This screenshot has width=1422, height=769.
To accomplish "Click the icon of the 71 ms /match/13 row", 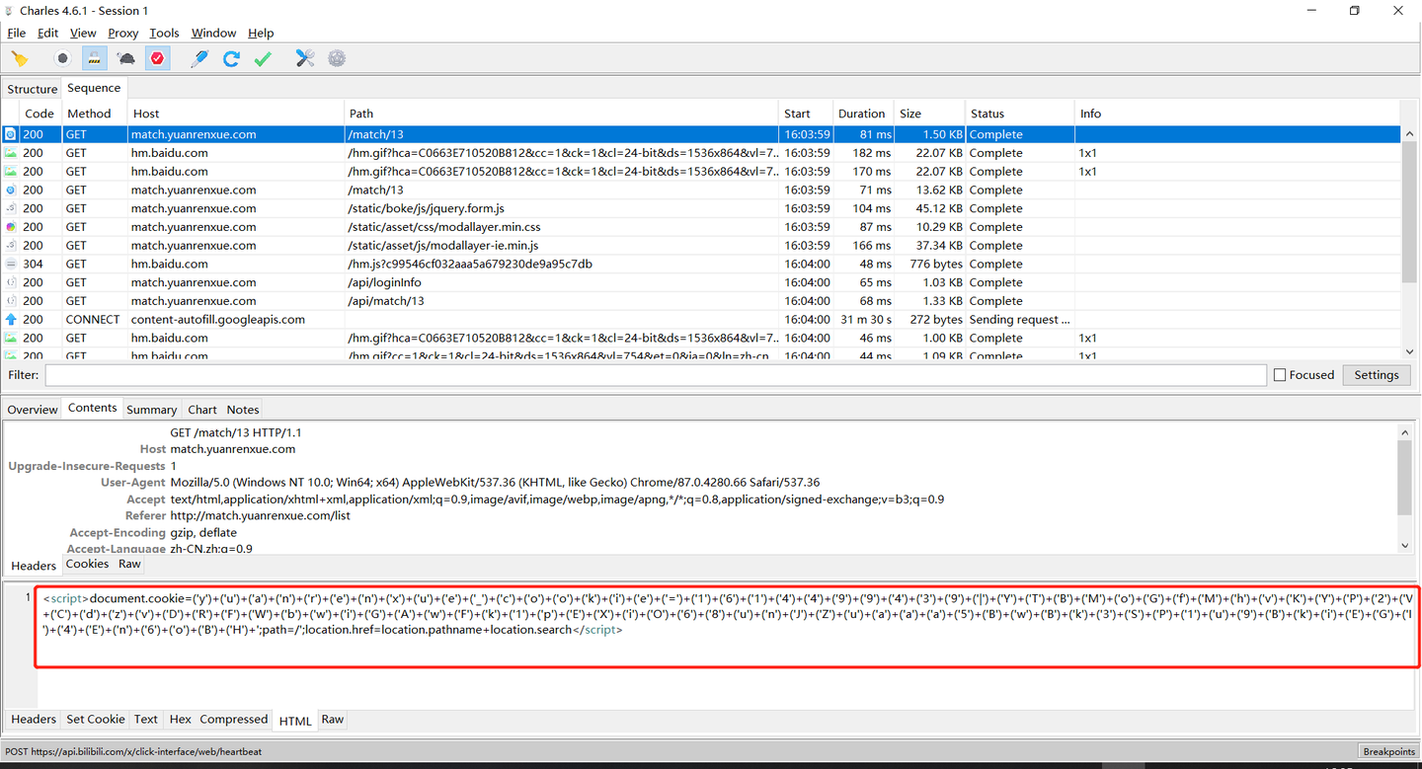I will point(11,190).
